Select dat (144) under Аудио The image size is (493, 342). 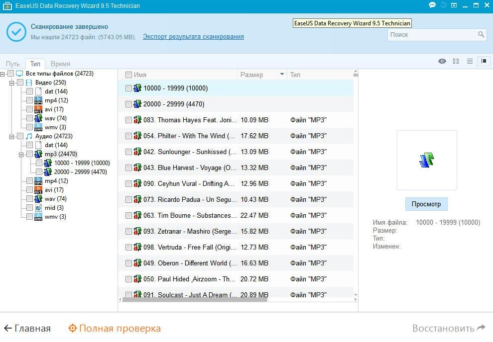56,145
